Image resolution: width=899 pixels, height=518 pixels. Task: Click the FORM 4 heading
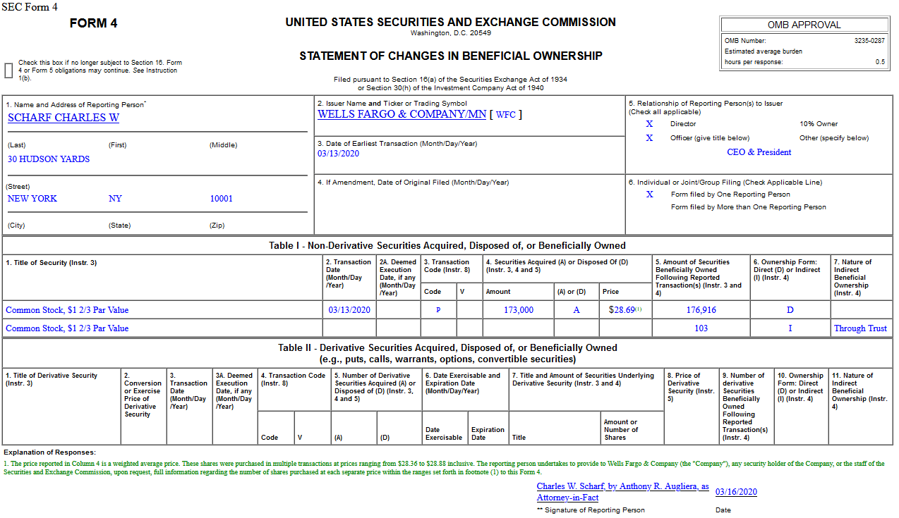click(94, 23)
